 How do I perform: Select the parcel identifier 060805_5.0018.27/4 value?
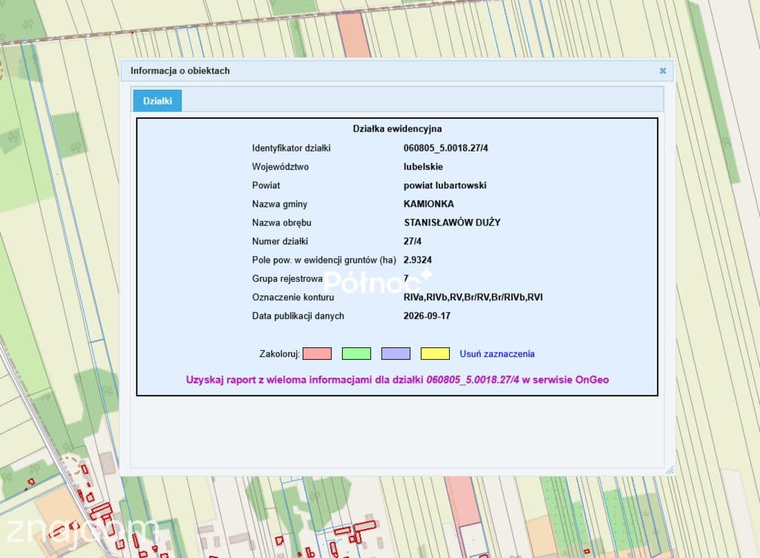(445, 148)
